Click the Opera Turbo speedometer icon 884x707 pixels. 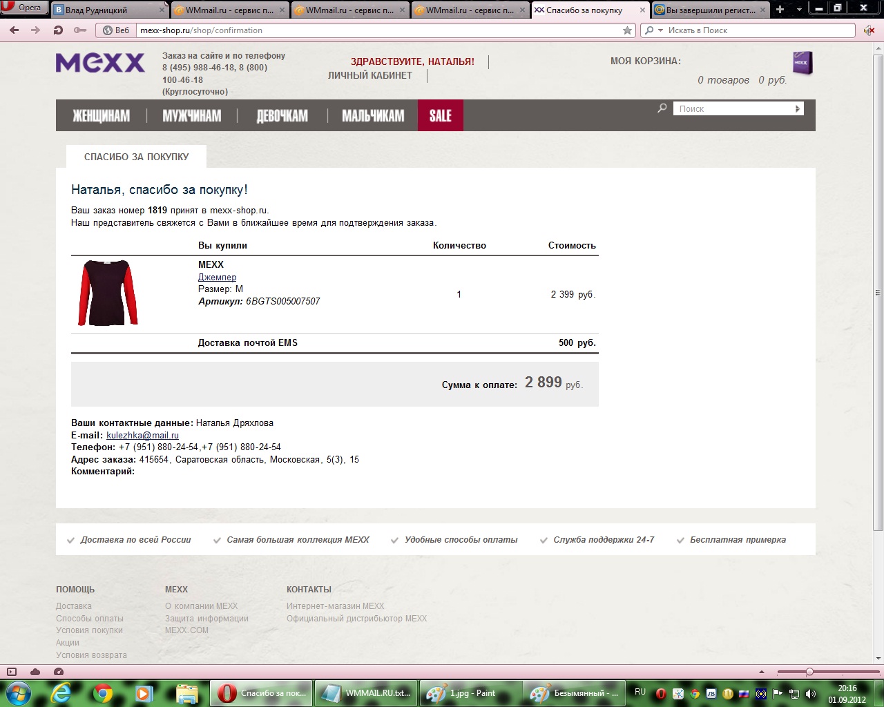pos(59,672)
